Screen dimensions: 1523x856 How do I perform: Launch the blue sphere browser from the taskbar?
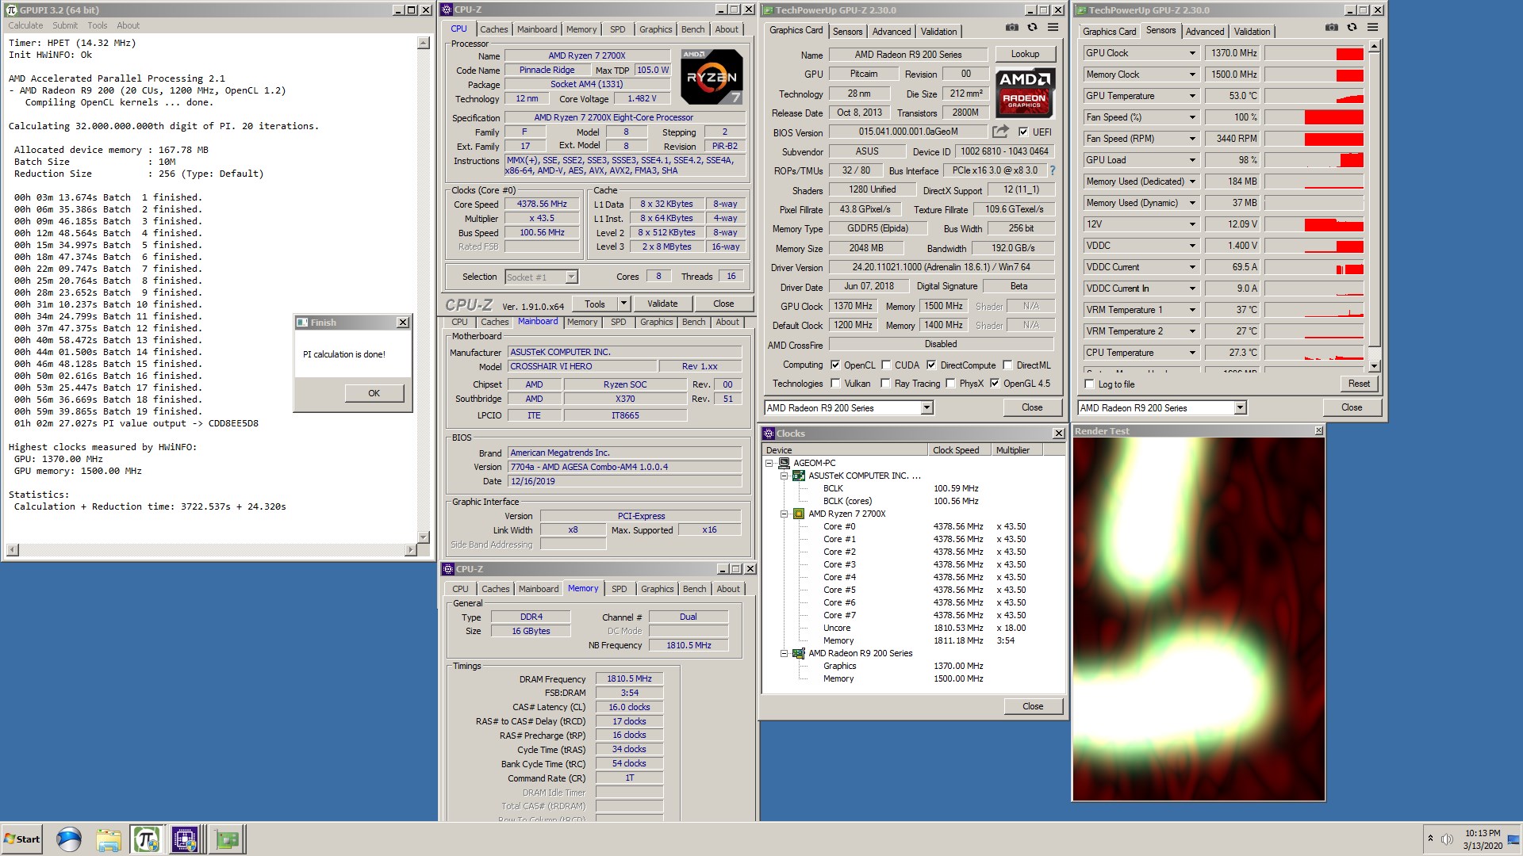click(69, 839)
